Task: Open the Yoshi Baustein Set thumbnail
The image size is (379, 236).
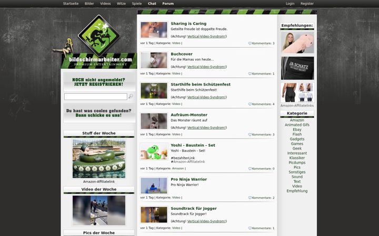Action: [154, 152]
